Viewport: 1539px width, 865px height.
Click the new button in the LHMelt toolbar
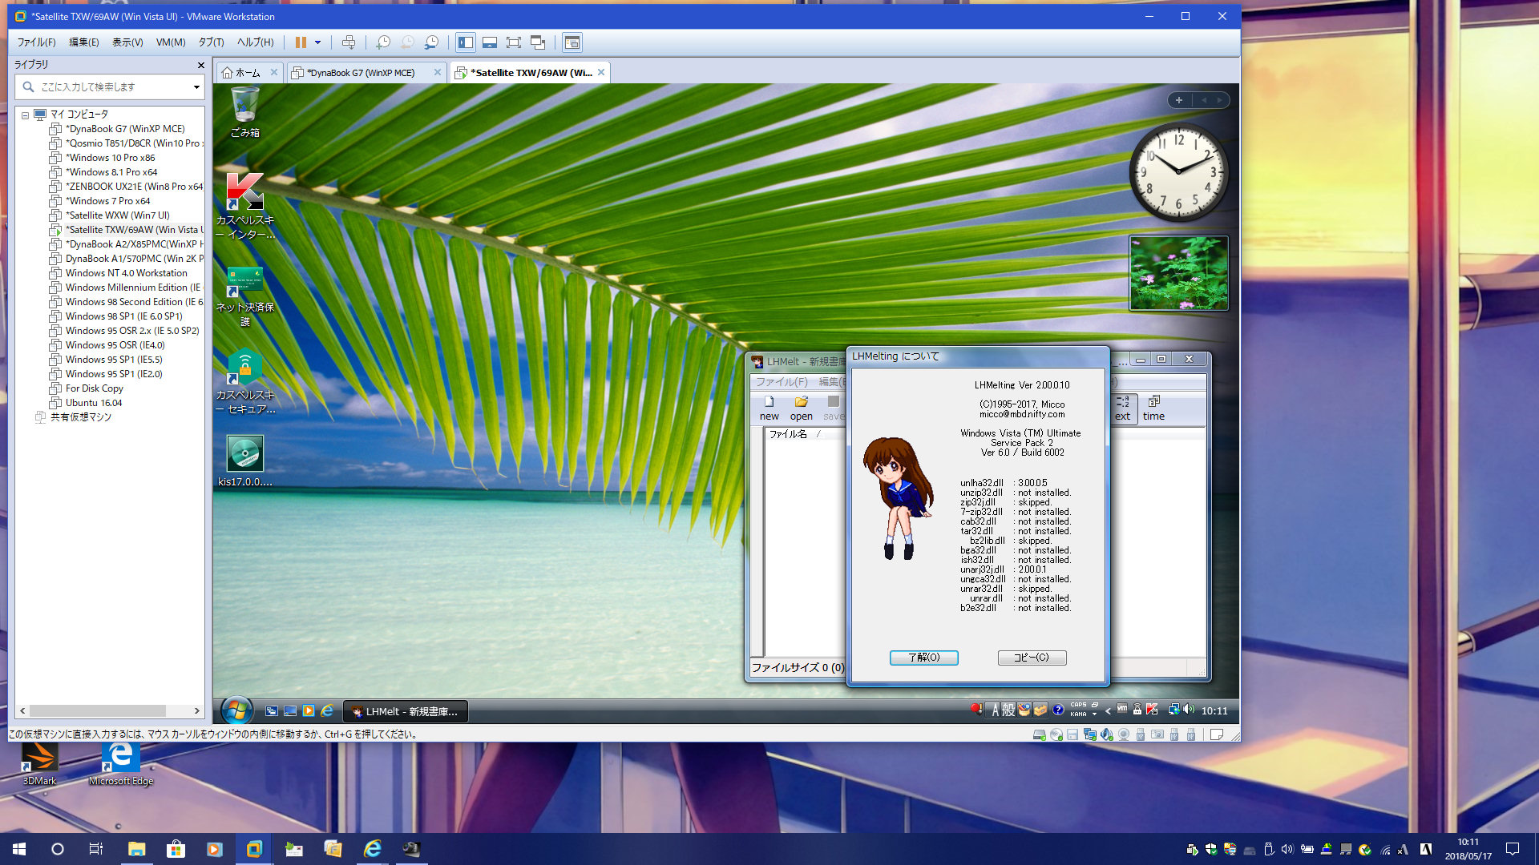pyautogui.click(x=769, y=408)
